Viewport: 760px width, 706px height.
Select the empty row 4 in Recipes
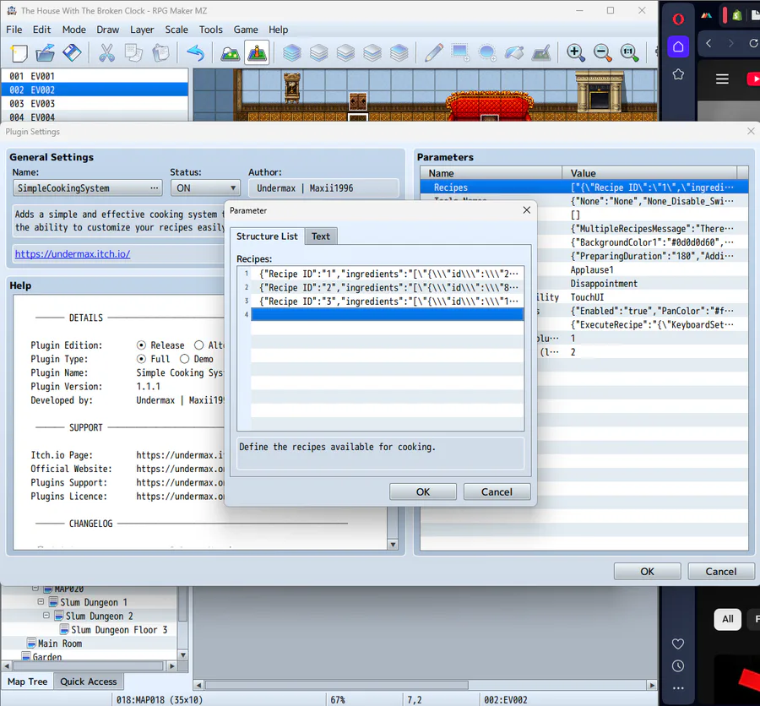pos(388,314)
